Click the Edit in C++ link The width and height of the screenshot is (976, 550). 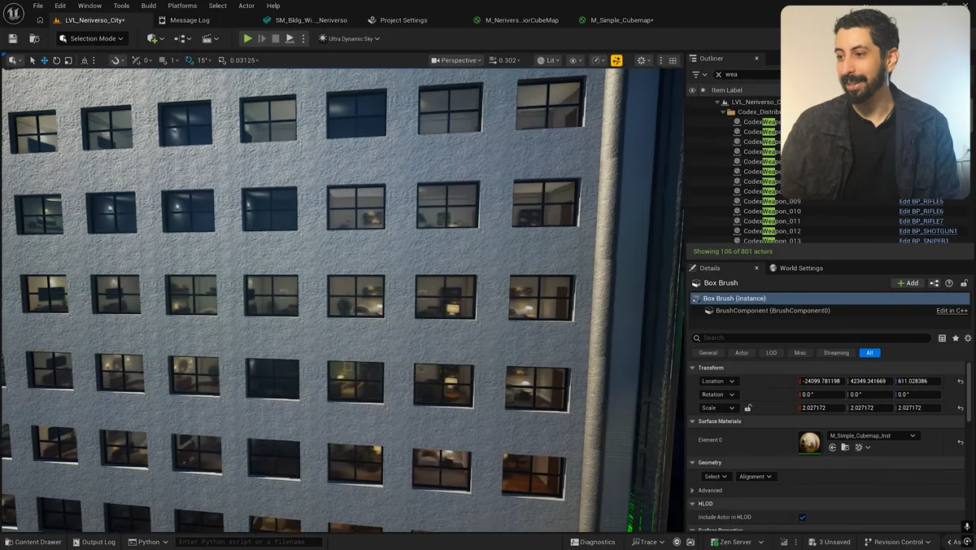click(952, 311)
